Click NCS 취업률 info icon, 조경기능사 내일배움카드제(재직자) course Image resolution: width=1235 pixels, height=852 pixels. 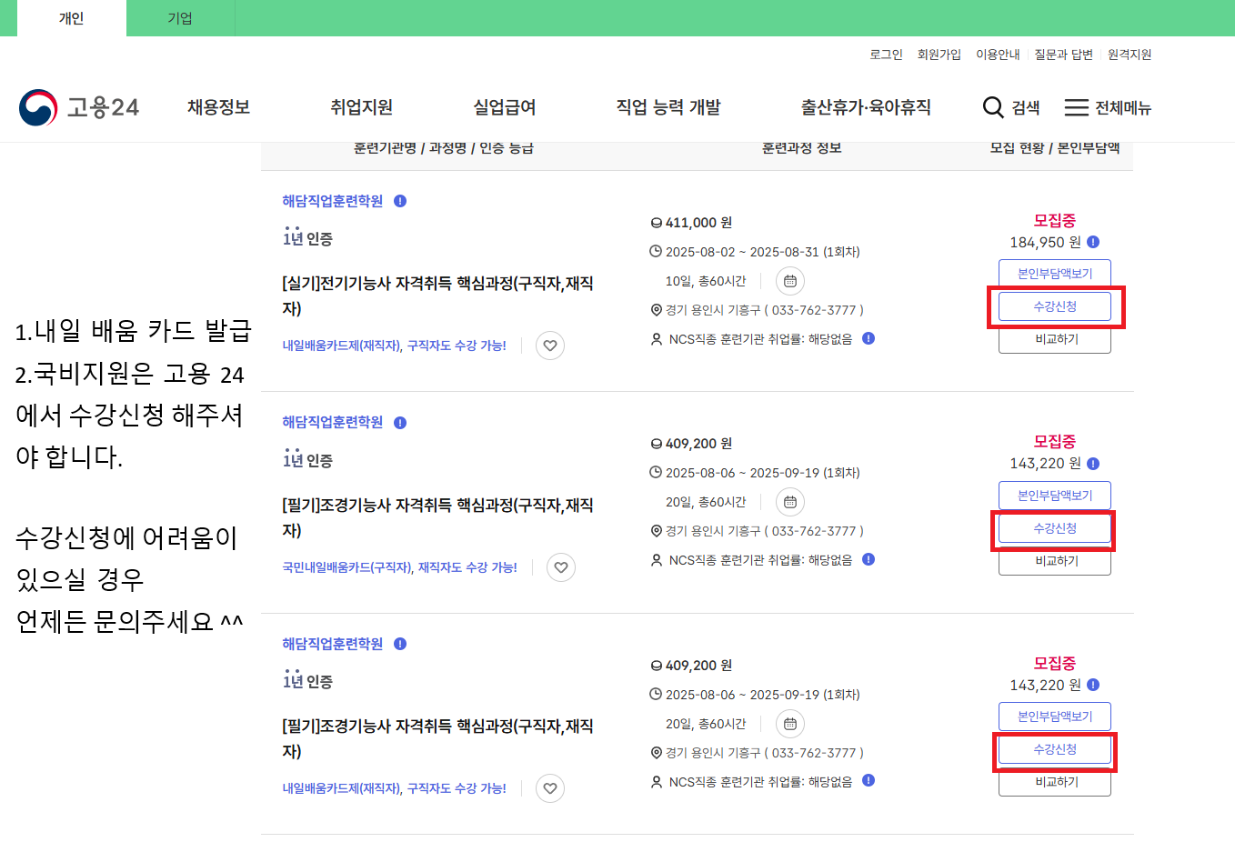pos(869,780)
